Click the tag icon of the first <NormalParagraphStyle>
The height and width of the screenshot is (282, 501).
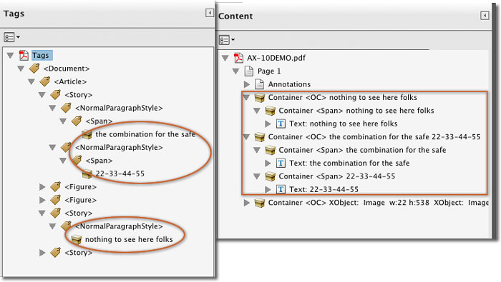point(66,108)
